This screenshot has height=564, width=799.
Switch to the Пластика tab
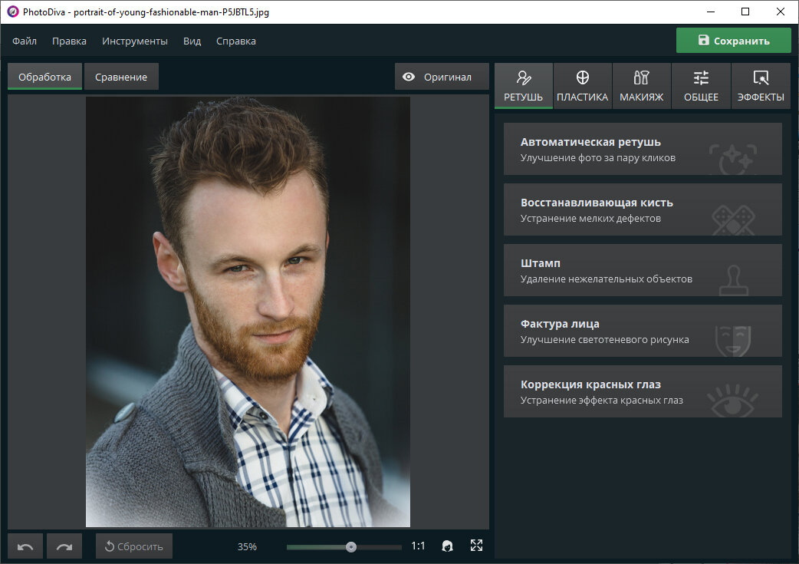583,86
